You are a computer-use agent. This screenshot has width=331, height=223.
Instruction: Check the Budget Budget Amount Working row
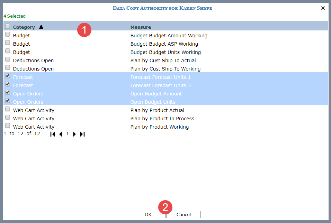click(x=8, y=34)
